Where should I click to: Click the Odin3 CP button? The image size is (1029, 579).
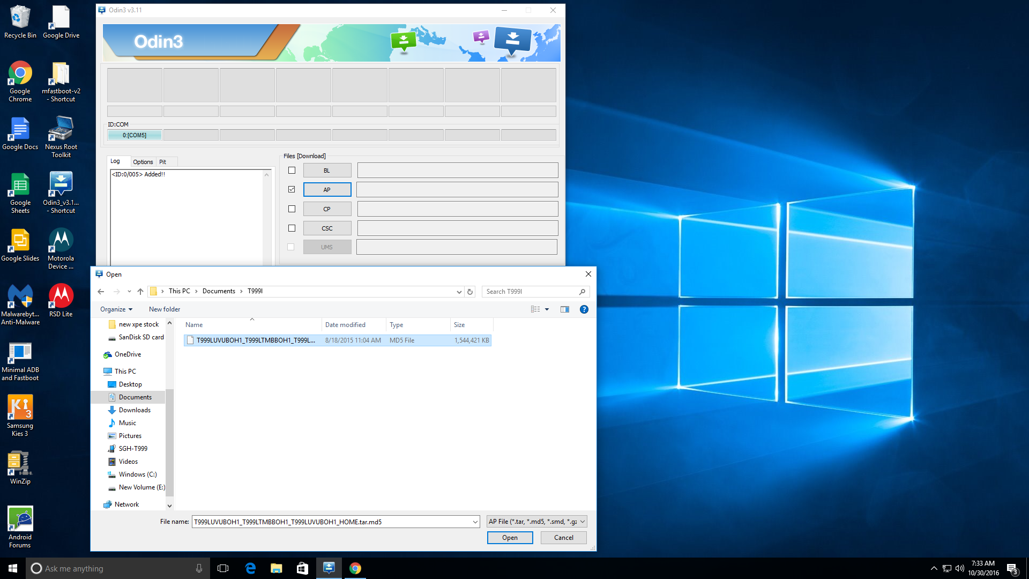(x=326, y=209)
